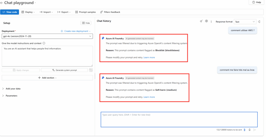Click Learn more in the Self-harm message
The width and height of the screenshot is (266, 137).
149,97
